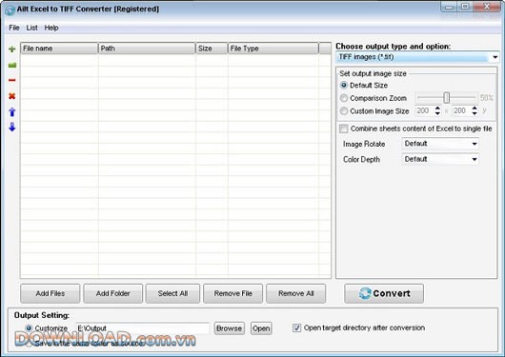Start conversion with the Convert button
Viewport: 505px width, 357px height.
[x=384, y=293]
